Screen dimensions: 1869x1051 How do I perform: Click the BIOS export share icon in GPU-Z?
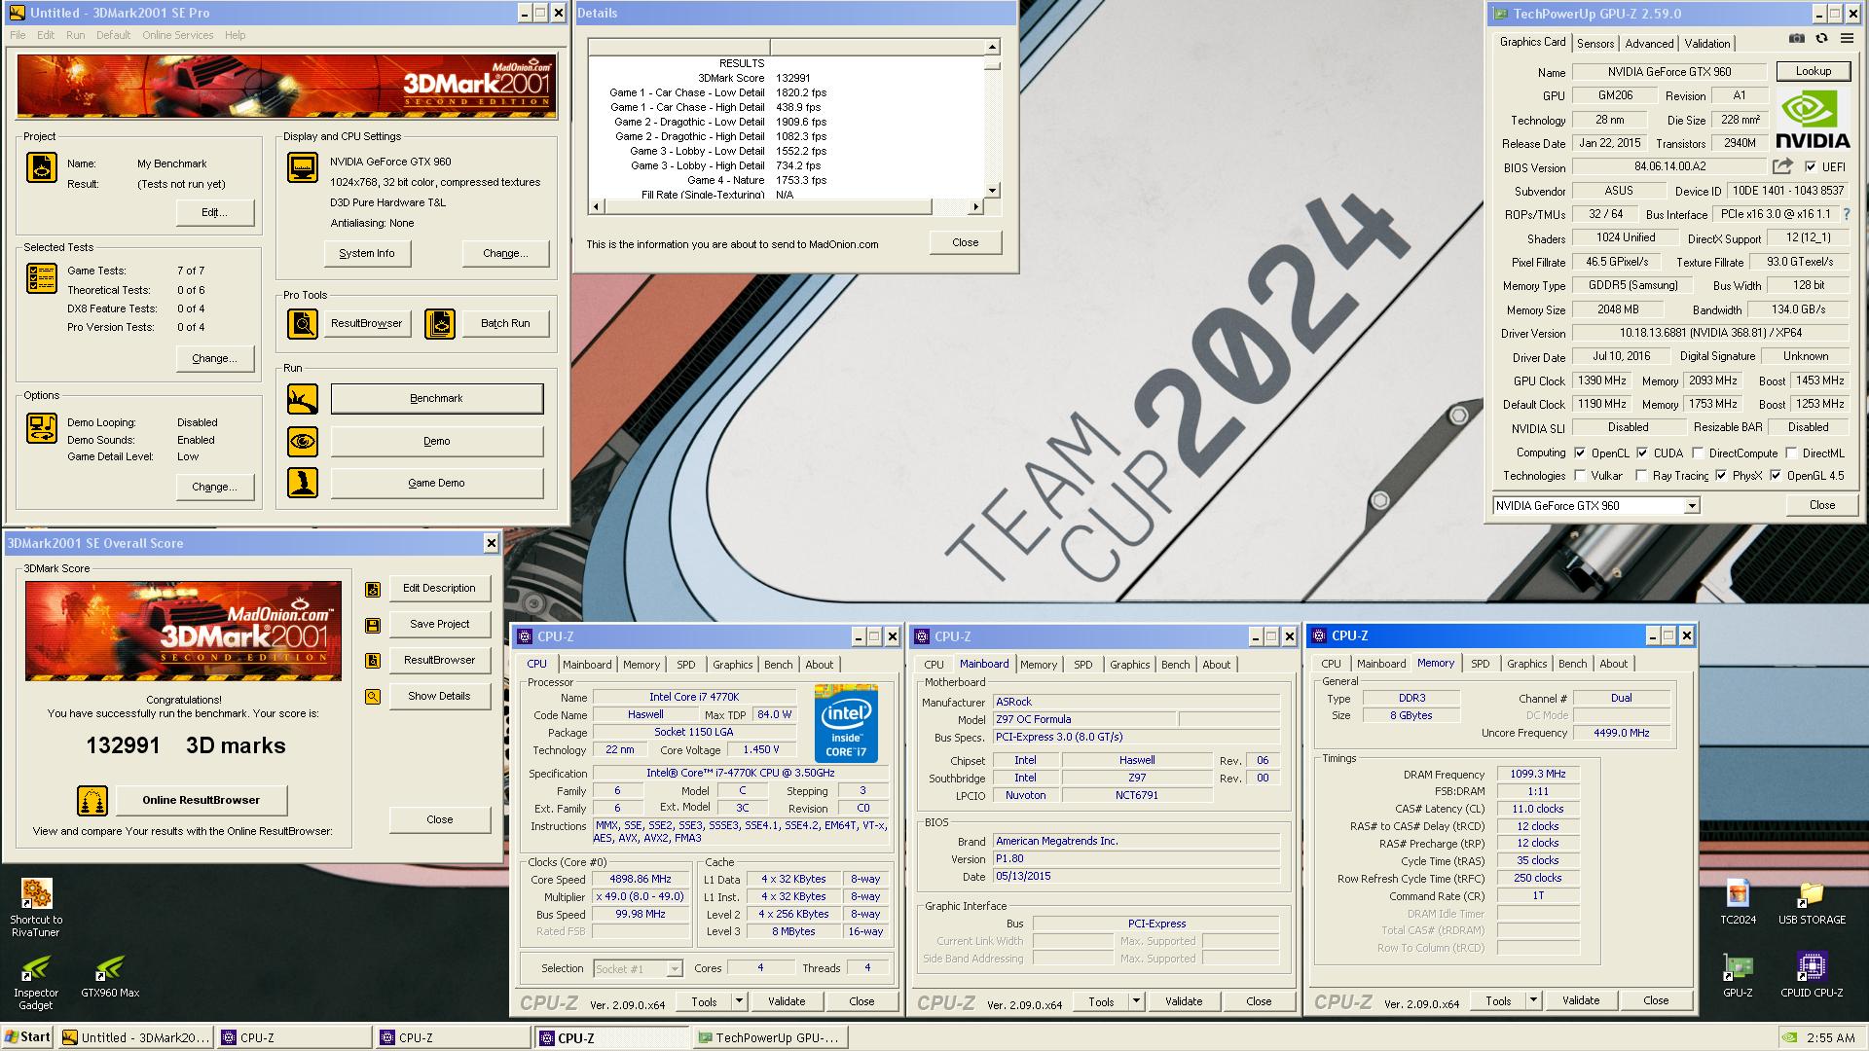point(1782,166)
